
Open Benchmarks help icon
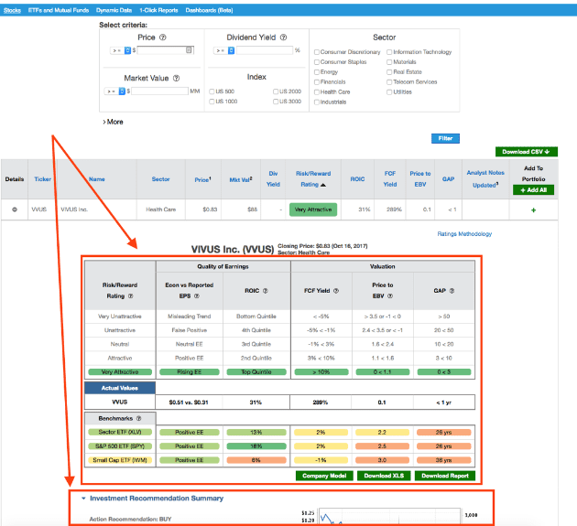point(138,418)
